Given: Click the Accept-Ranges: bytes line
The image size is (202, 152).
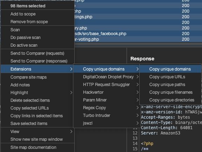Looking at the screenshot, I should point(166,117).
